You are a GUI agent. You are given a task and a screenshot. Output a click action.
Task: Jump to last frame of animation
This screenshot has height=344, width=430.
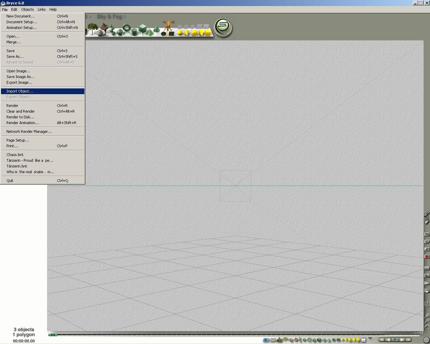click(x=408, y=340)
